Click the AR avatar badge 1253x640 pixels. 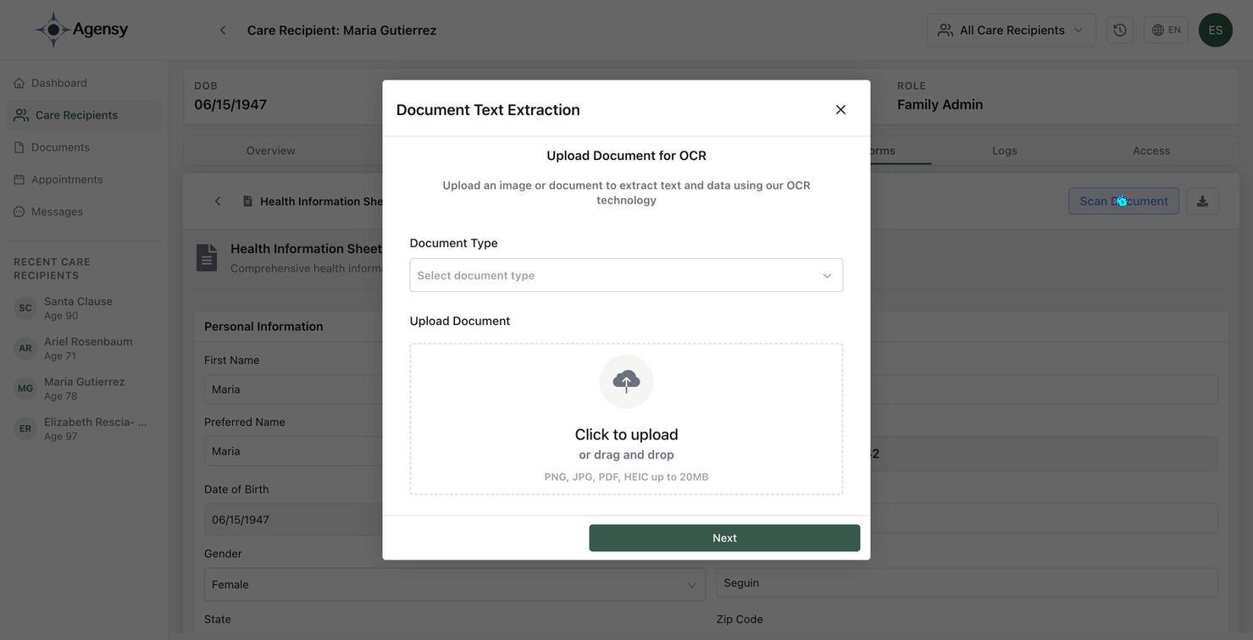(x=25, y=348)
